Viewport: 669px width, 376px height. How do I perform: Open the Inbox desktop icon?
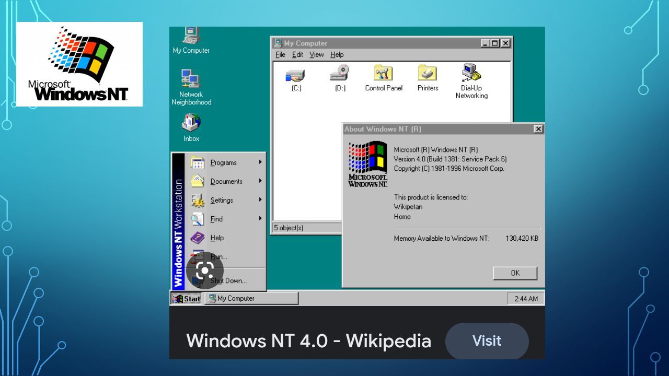pyautogui.click(x=191, y=128)
